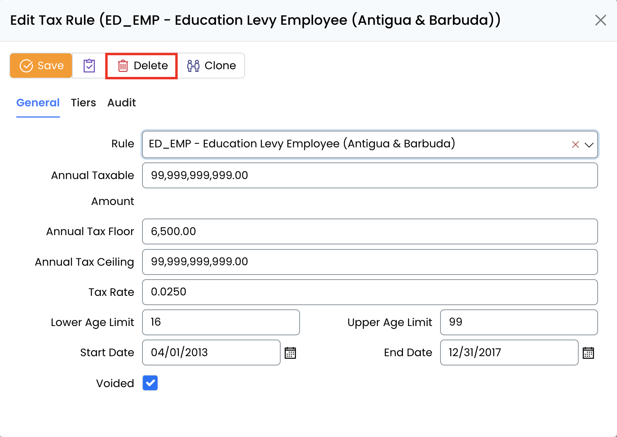Click the red trash Delete icon

(123, 66)
